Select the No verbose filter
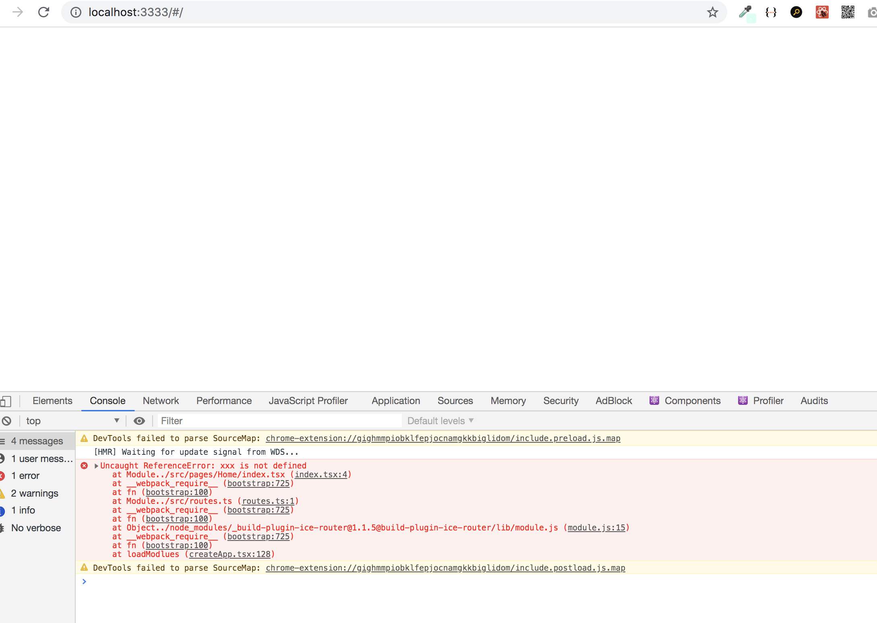This screenshot has width=877, height=623. [36, 528]
